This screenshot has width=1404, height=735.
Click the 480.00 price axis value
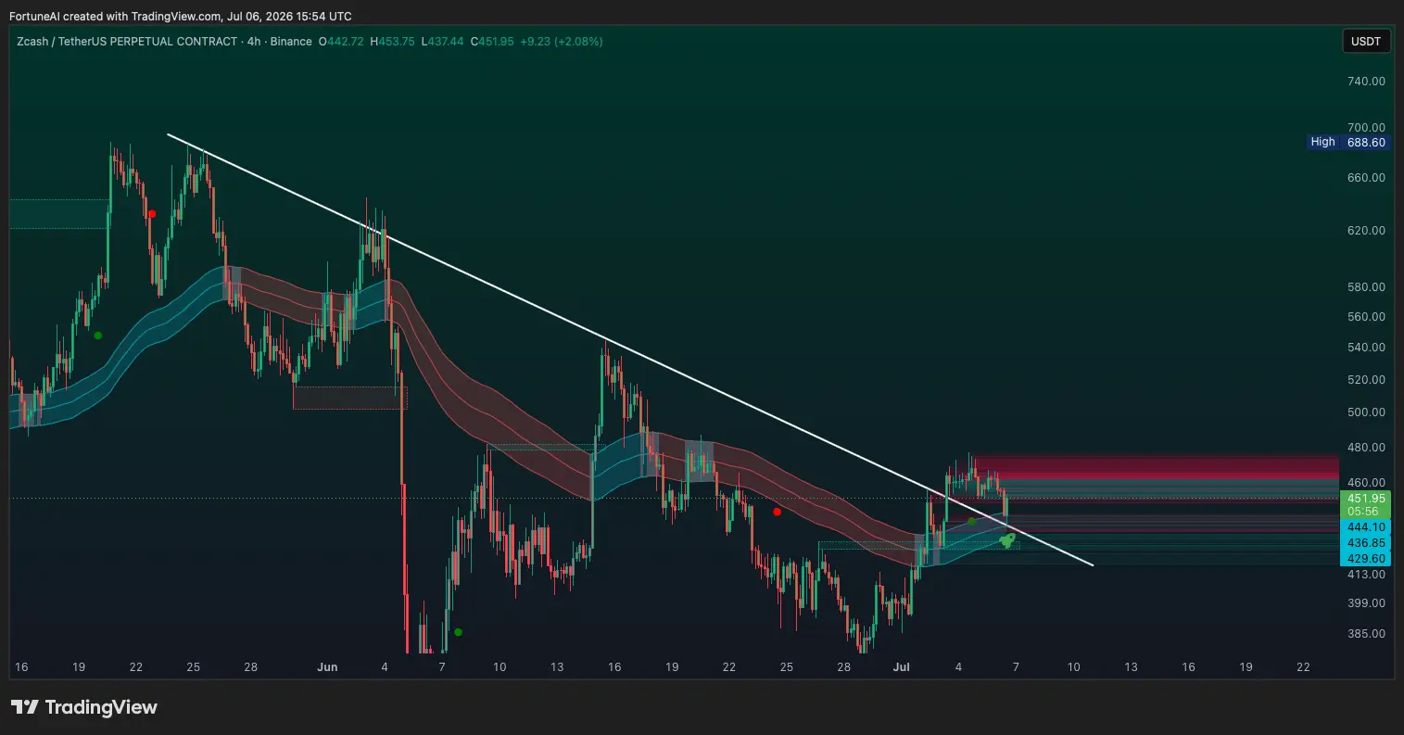1366,448
